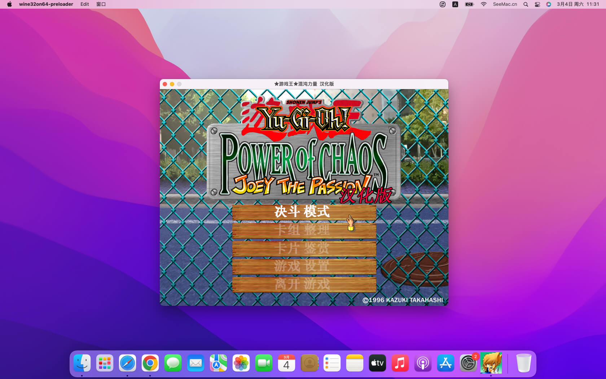Open Launchpad from the Dock
Screen dimensions: 606x379
(105, 363)
